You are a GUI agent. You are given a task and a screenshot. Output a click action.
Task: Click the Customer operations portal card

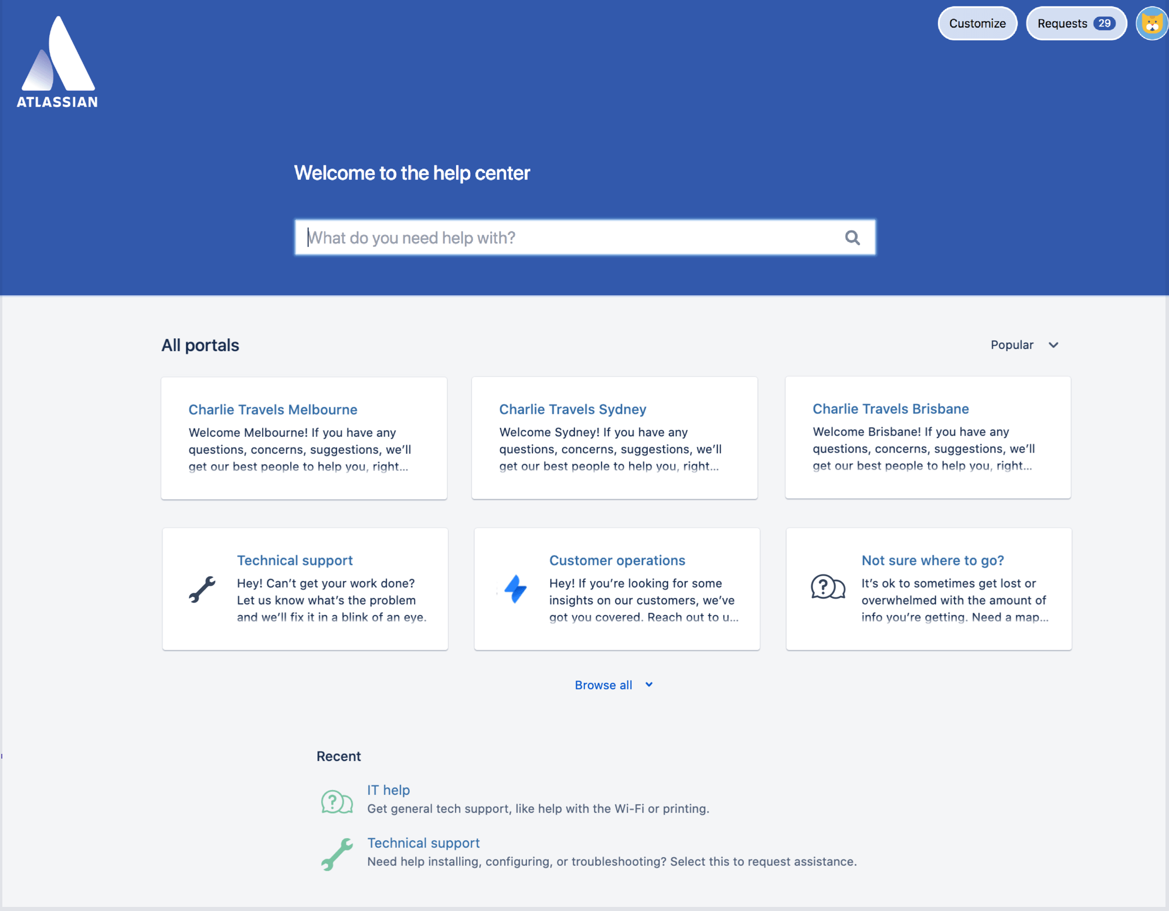pos(615,589)
